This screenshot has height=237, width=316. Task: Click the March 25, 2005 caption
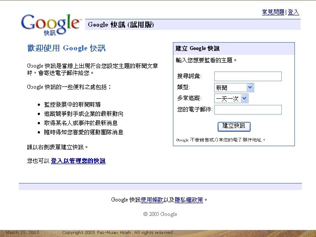[22, 232]
